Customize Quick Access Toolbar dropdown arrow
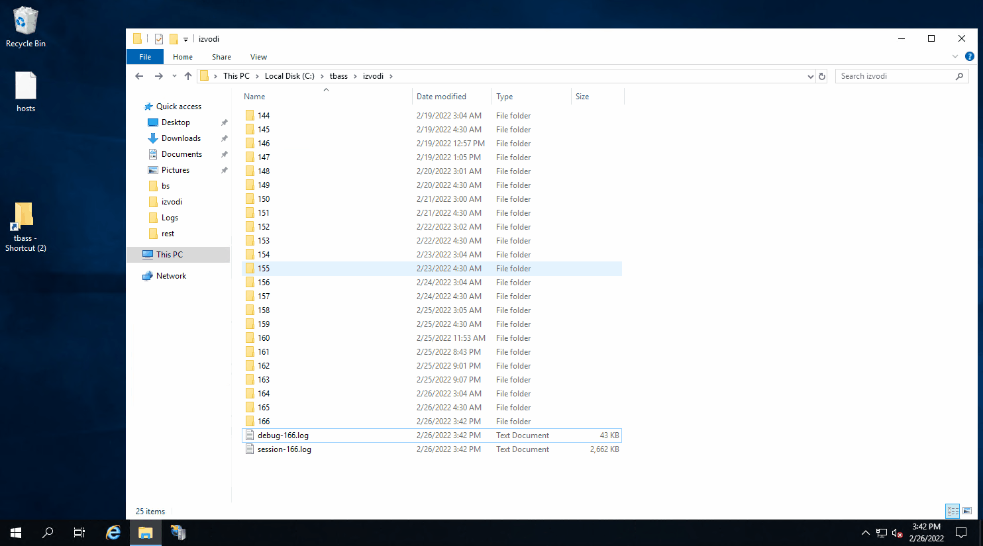 tap(185, 40)
